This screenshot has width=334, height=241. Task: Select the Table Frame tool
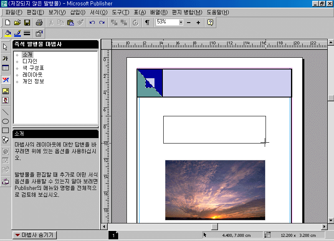5,68
